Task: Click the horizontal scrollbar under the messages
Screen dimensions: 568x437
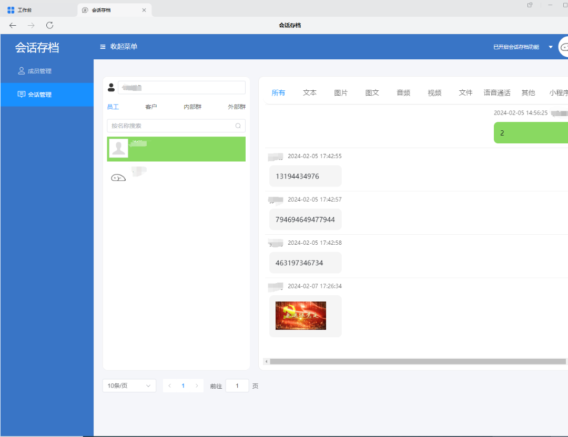Action: point(415,361)
